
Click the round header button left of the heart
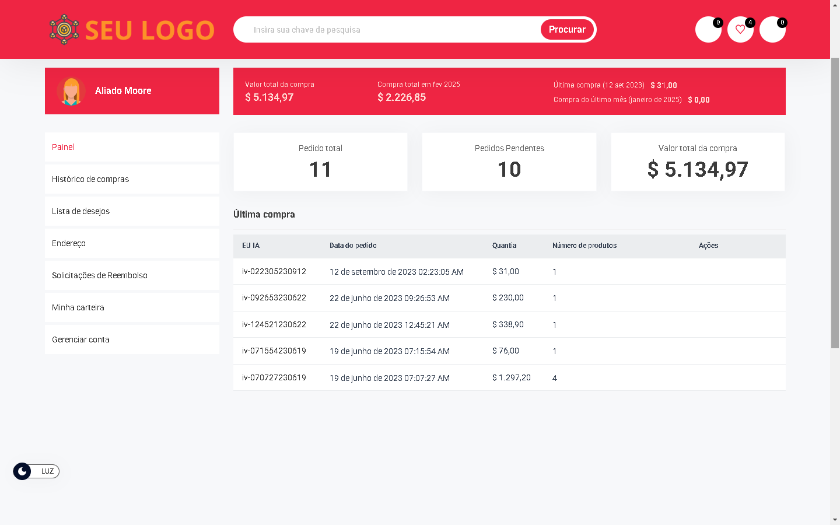pos(708,30)
